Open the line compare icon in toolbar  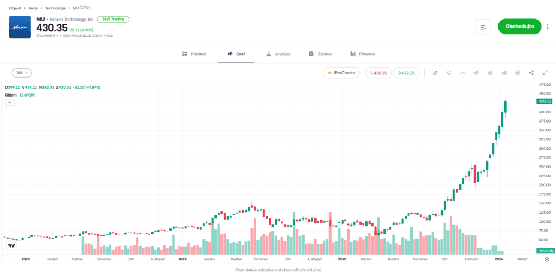[x=463, y=73]
